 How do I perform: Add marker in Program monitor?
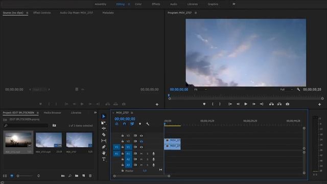coord(204,104)
